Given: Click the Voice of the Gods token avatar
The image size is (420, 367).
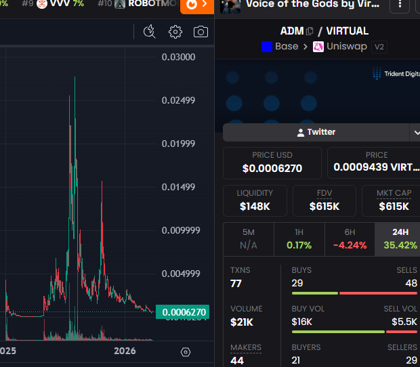Looking at the screenshot, I should [x=230, y=5].
